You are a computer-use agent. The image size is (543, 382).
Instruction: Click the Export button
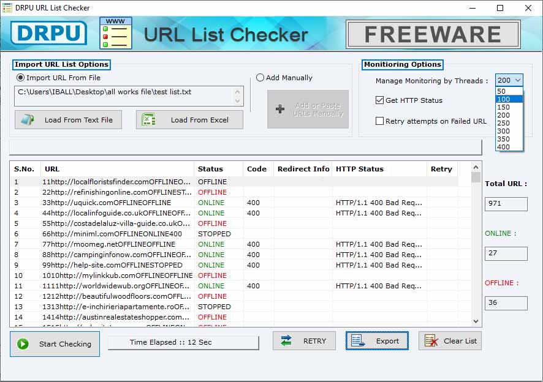click(x=377, y=341)
